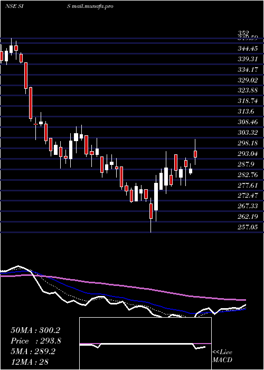This screenshot has height=370, width=264.
Task: Click the 334.17 price level label
Action: point(248,70)
